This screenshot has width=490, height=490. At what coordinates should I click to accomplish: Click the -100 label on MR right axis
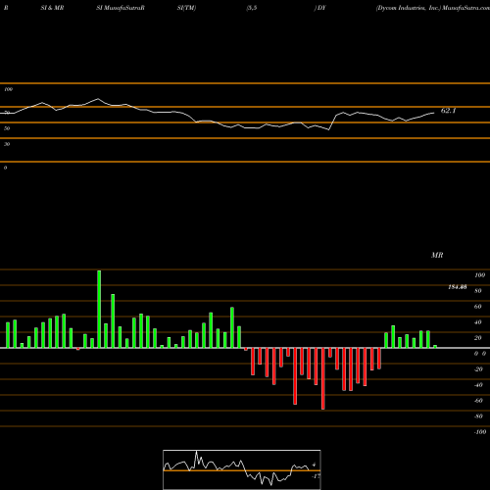coord(480,432)
